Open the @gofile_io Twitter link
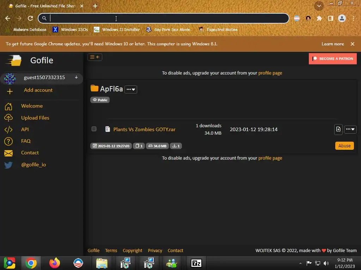 click(33, 165)
